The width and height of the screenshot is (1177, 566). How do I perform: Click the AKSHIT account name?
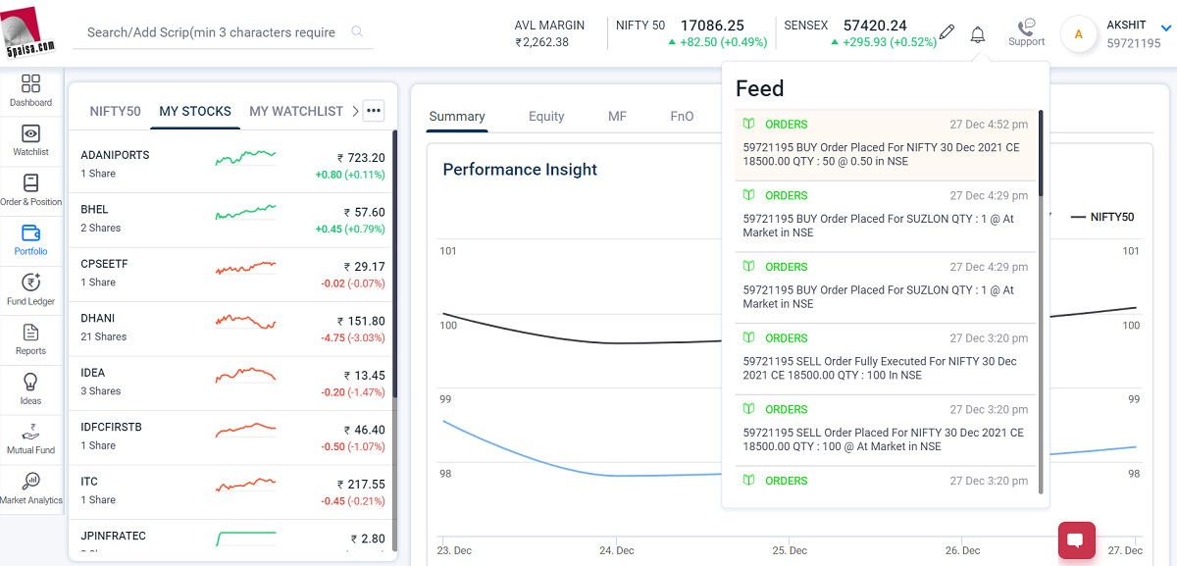tap(1126, 26)
